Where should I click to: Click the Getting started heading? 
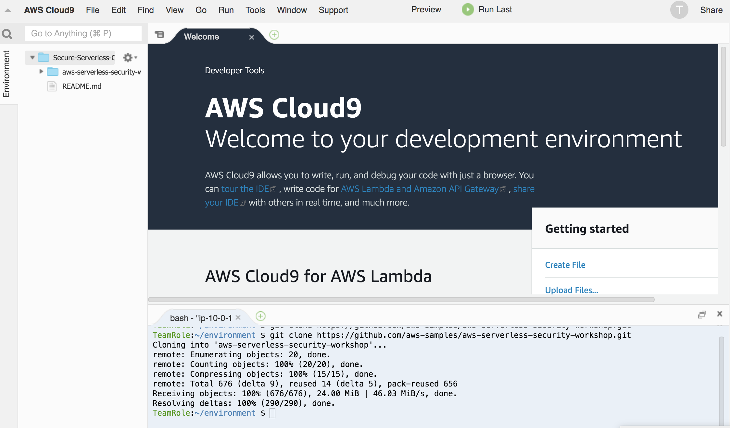coord(587,229)
